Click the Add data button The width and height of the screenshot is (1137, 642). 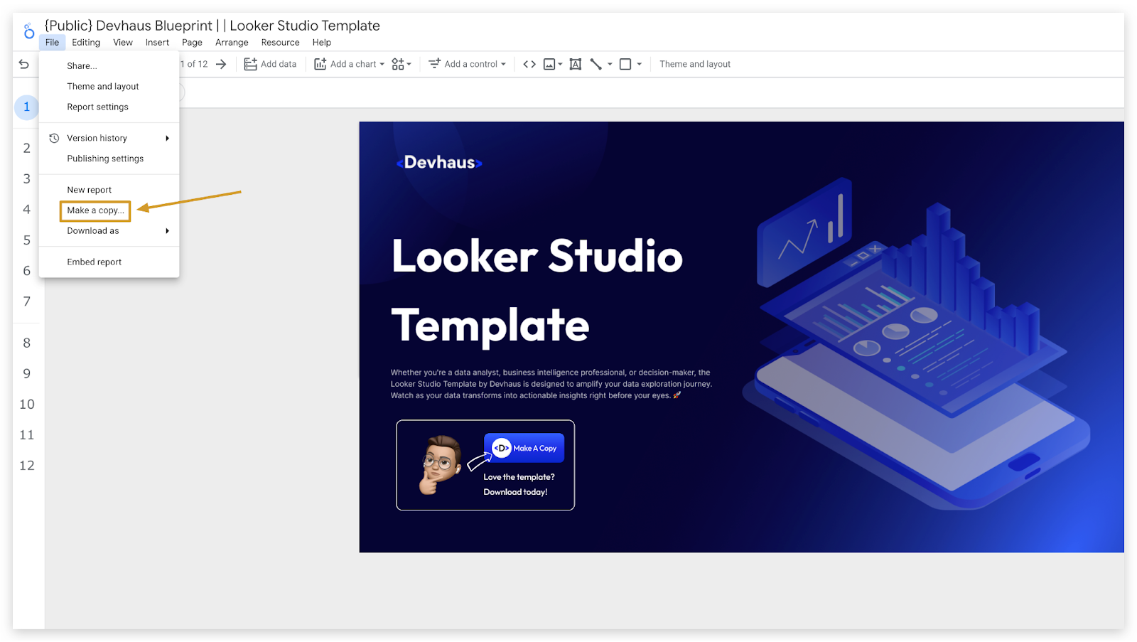[270, 64]
